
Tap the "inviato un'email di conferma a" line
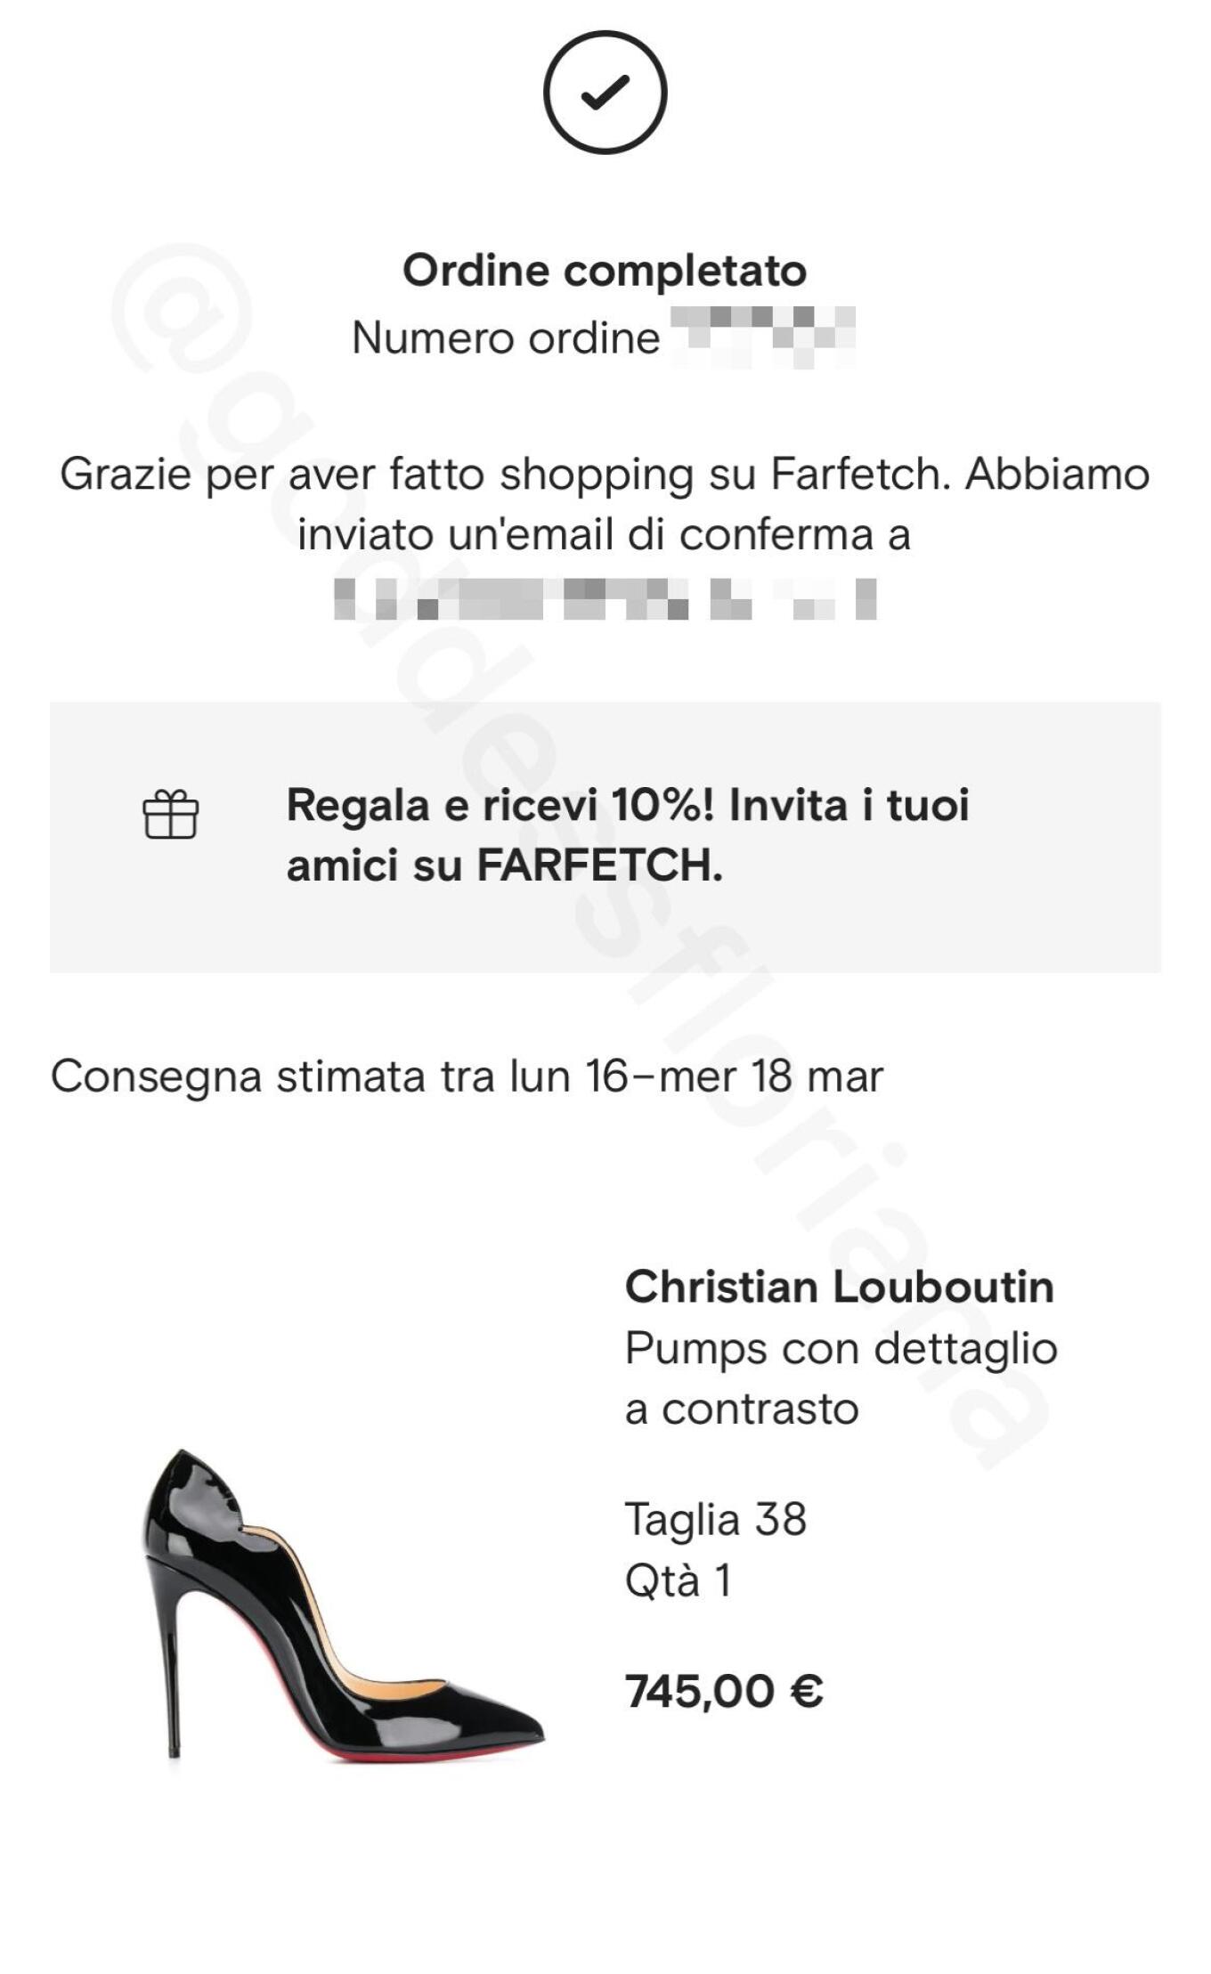pyautogui.click(x=604, y=535)
